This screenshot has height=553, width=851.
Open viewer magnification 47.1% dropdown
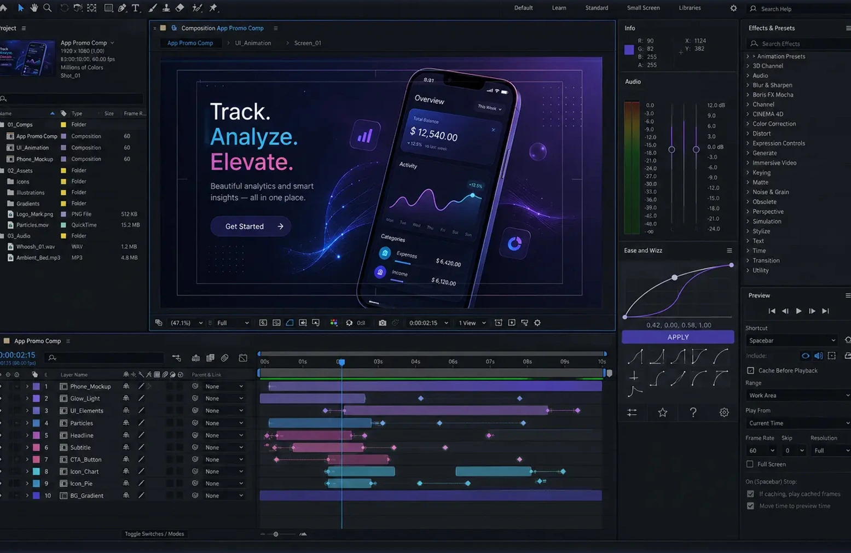[x=186, y=323]
